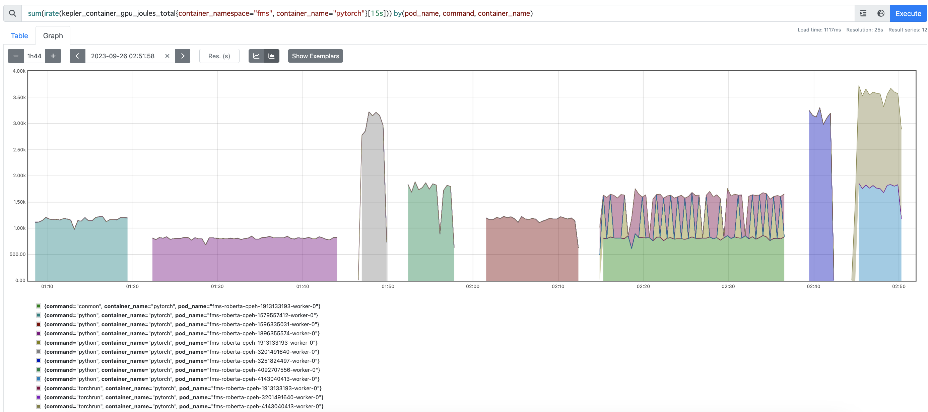Viewport: 928px width, 412px height.
Task: Click the 1h44 range duration field
Action: click(35, 56)
